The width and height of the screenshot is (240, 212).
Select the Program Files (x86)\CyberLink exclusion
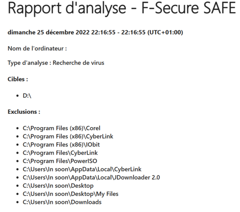68,137
